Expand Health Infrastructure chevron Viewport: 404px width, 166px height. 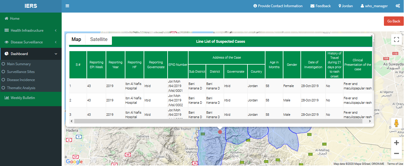click(x=56, y=31)
